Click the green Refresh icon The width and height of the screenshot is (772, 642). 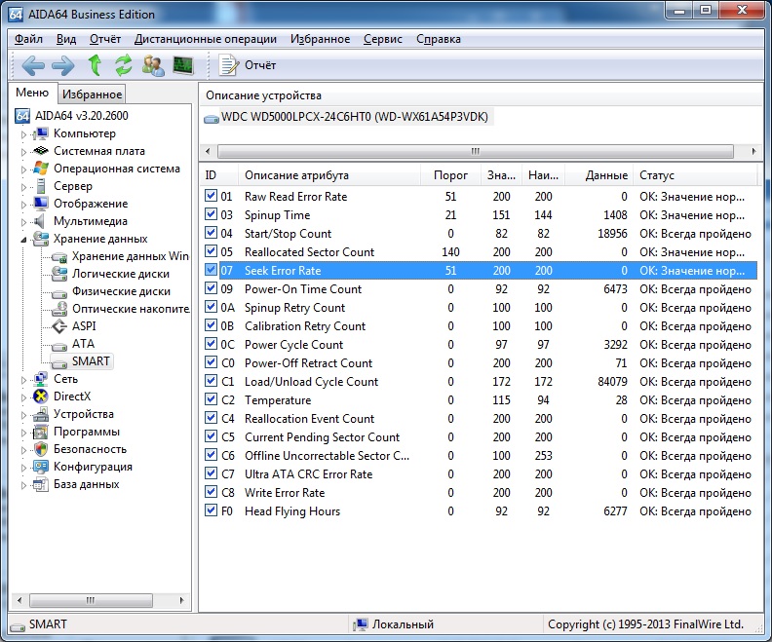pyautogui.click(x=123, y=65)
